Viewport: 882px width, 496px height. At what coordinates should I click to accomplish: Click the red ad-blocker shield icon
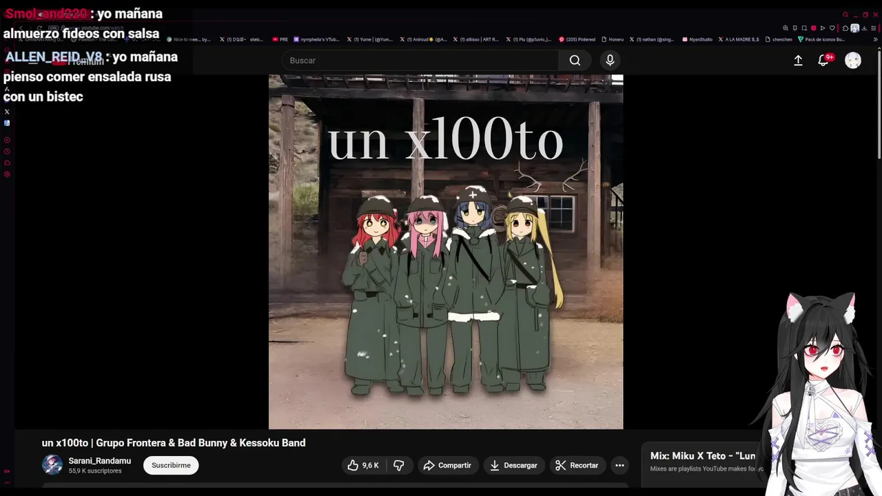pos(813,28)
